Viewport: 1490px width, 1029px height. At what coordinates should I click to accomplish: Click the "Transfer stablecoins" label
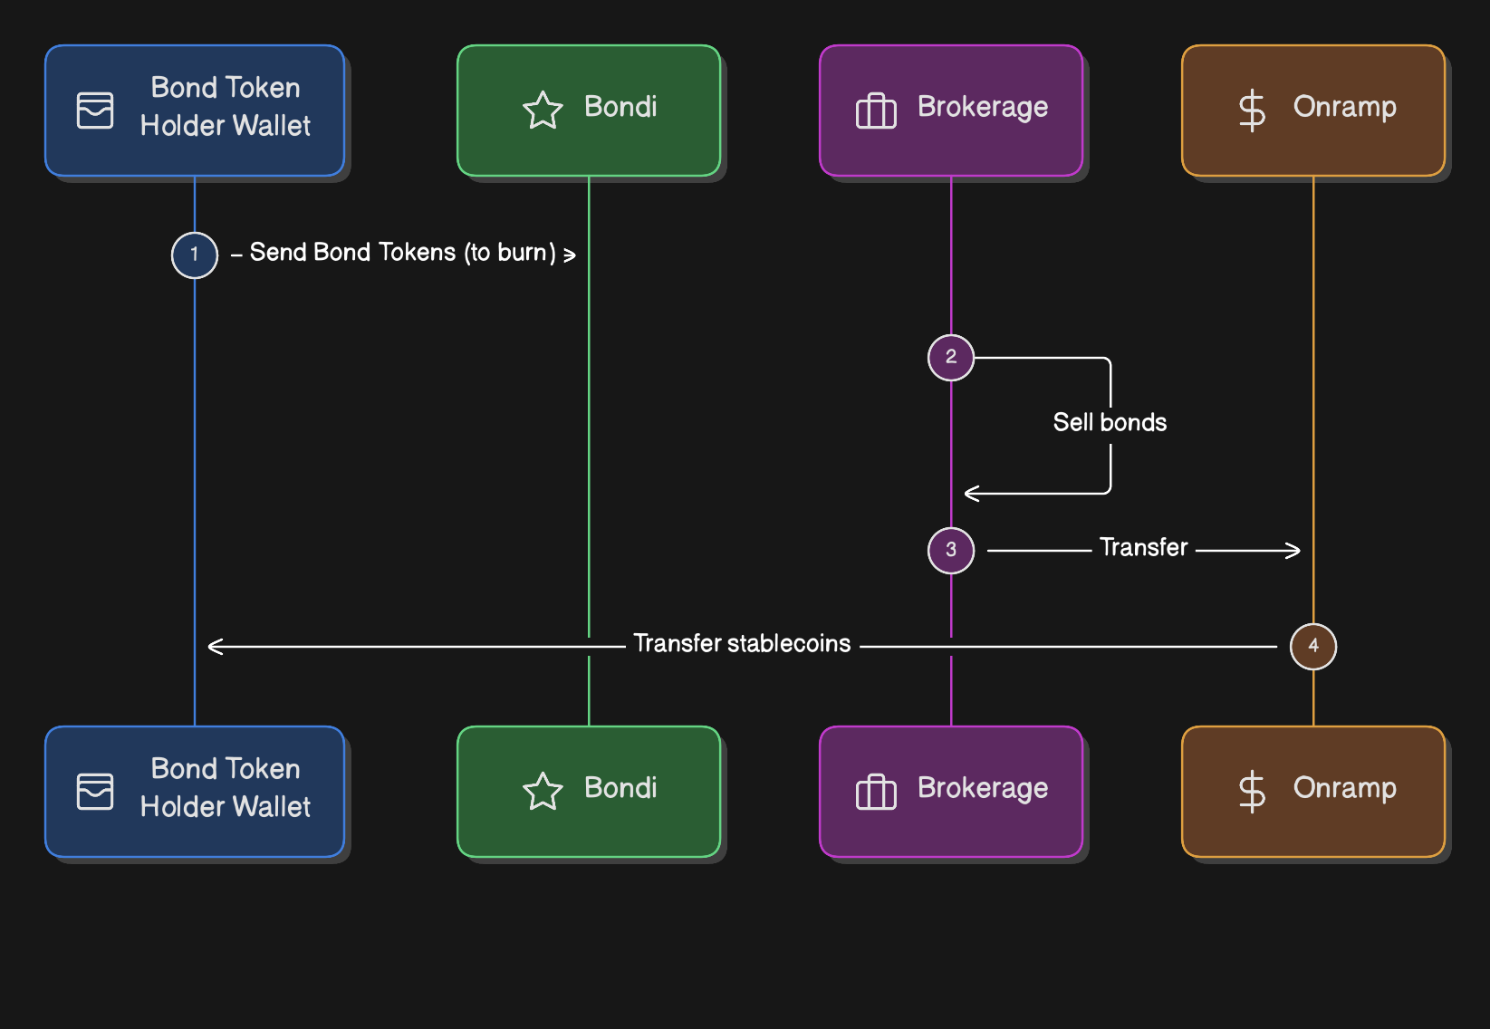click(x=742, y=644)
